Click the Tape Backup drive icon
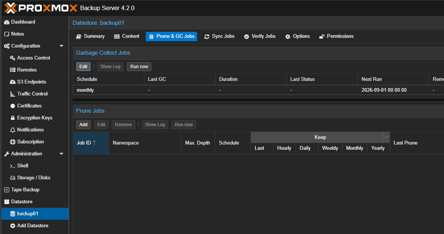This screenshot has height=234, width=444. (7, 190)
